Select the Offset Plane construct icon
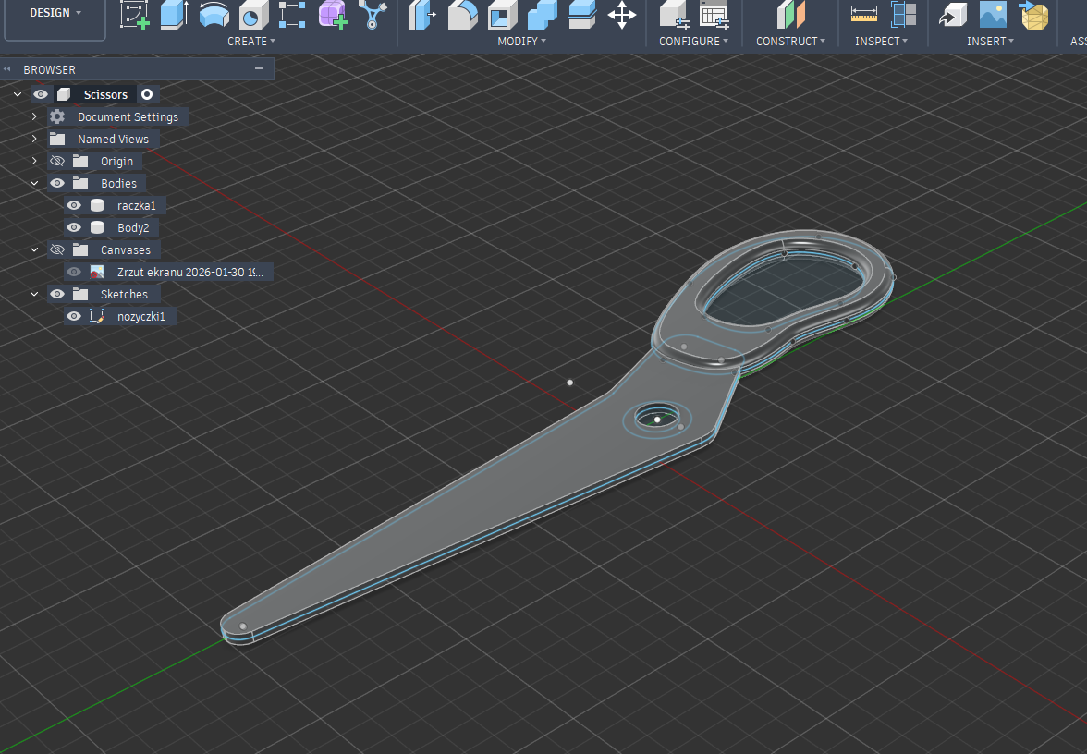This screenshot has height=754, width=1087. pos(790,14)
